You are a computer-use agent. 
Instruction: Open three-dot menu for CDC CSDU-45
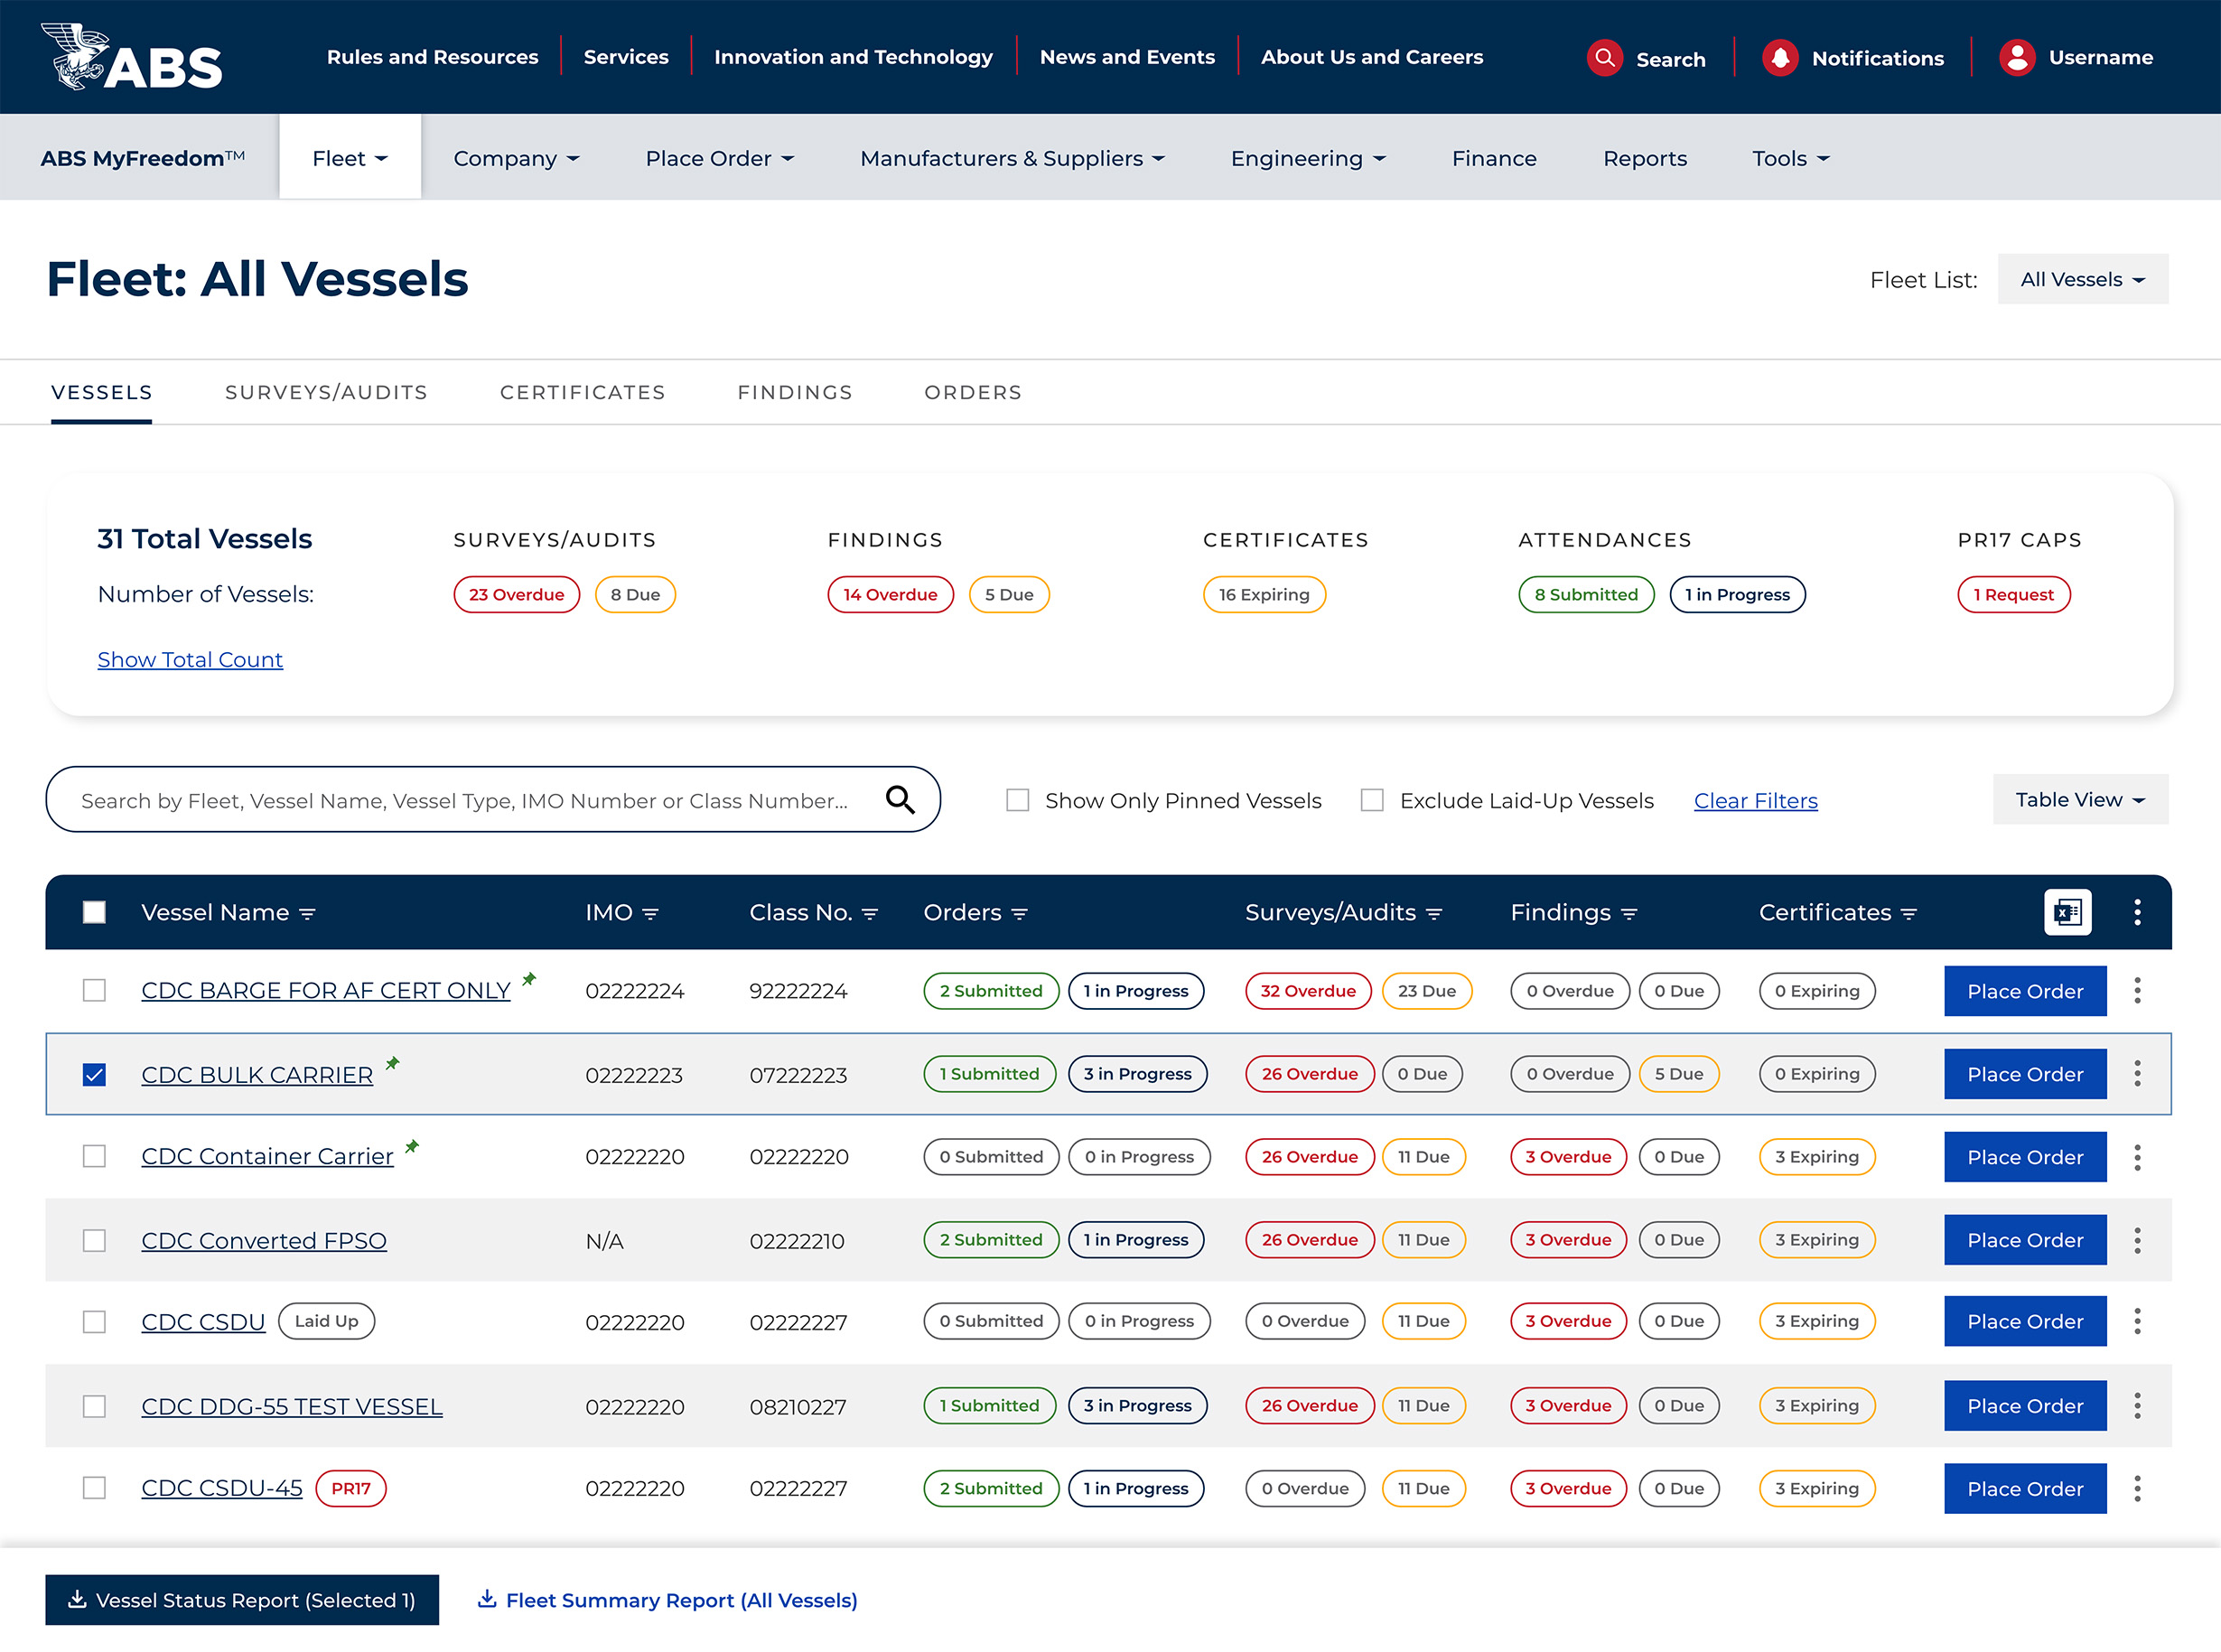click(2137, 1489)
